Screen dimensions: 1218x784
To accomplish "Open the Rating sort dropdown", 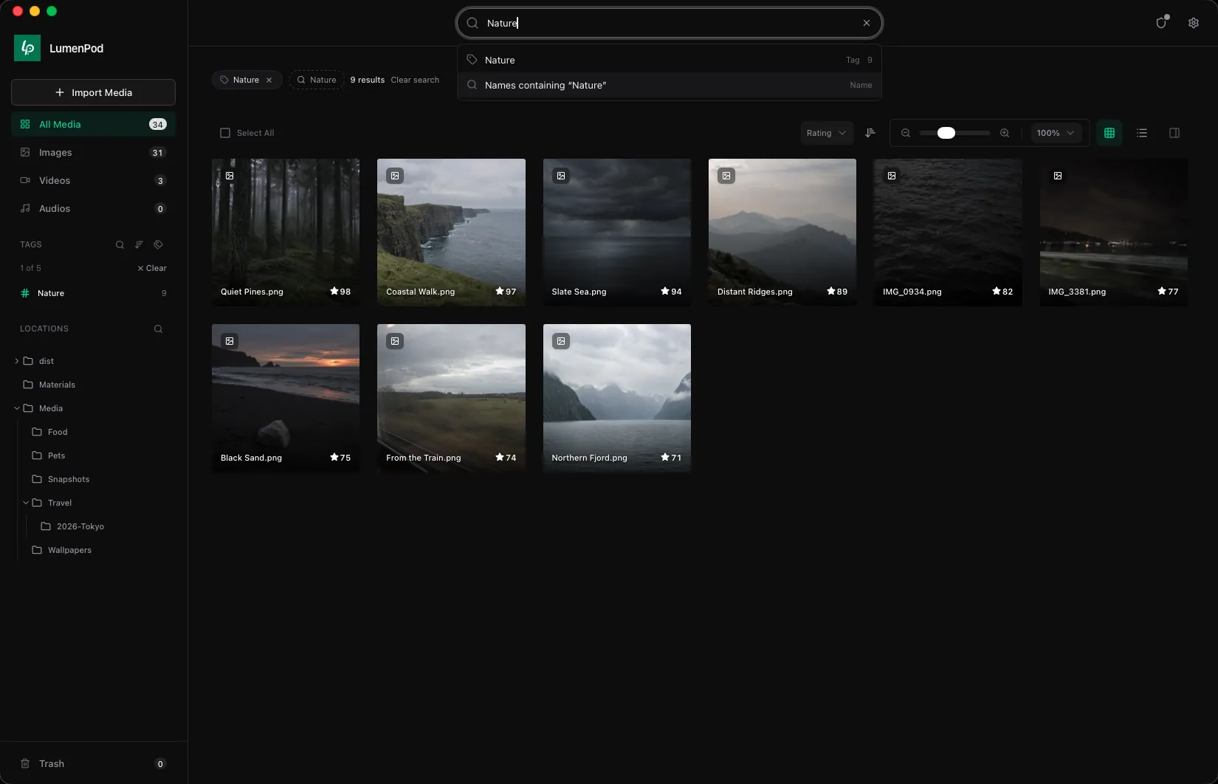I will [x=827, y=133].
